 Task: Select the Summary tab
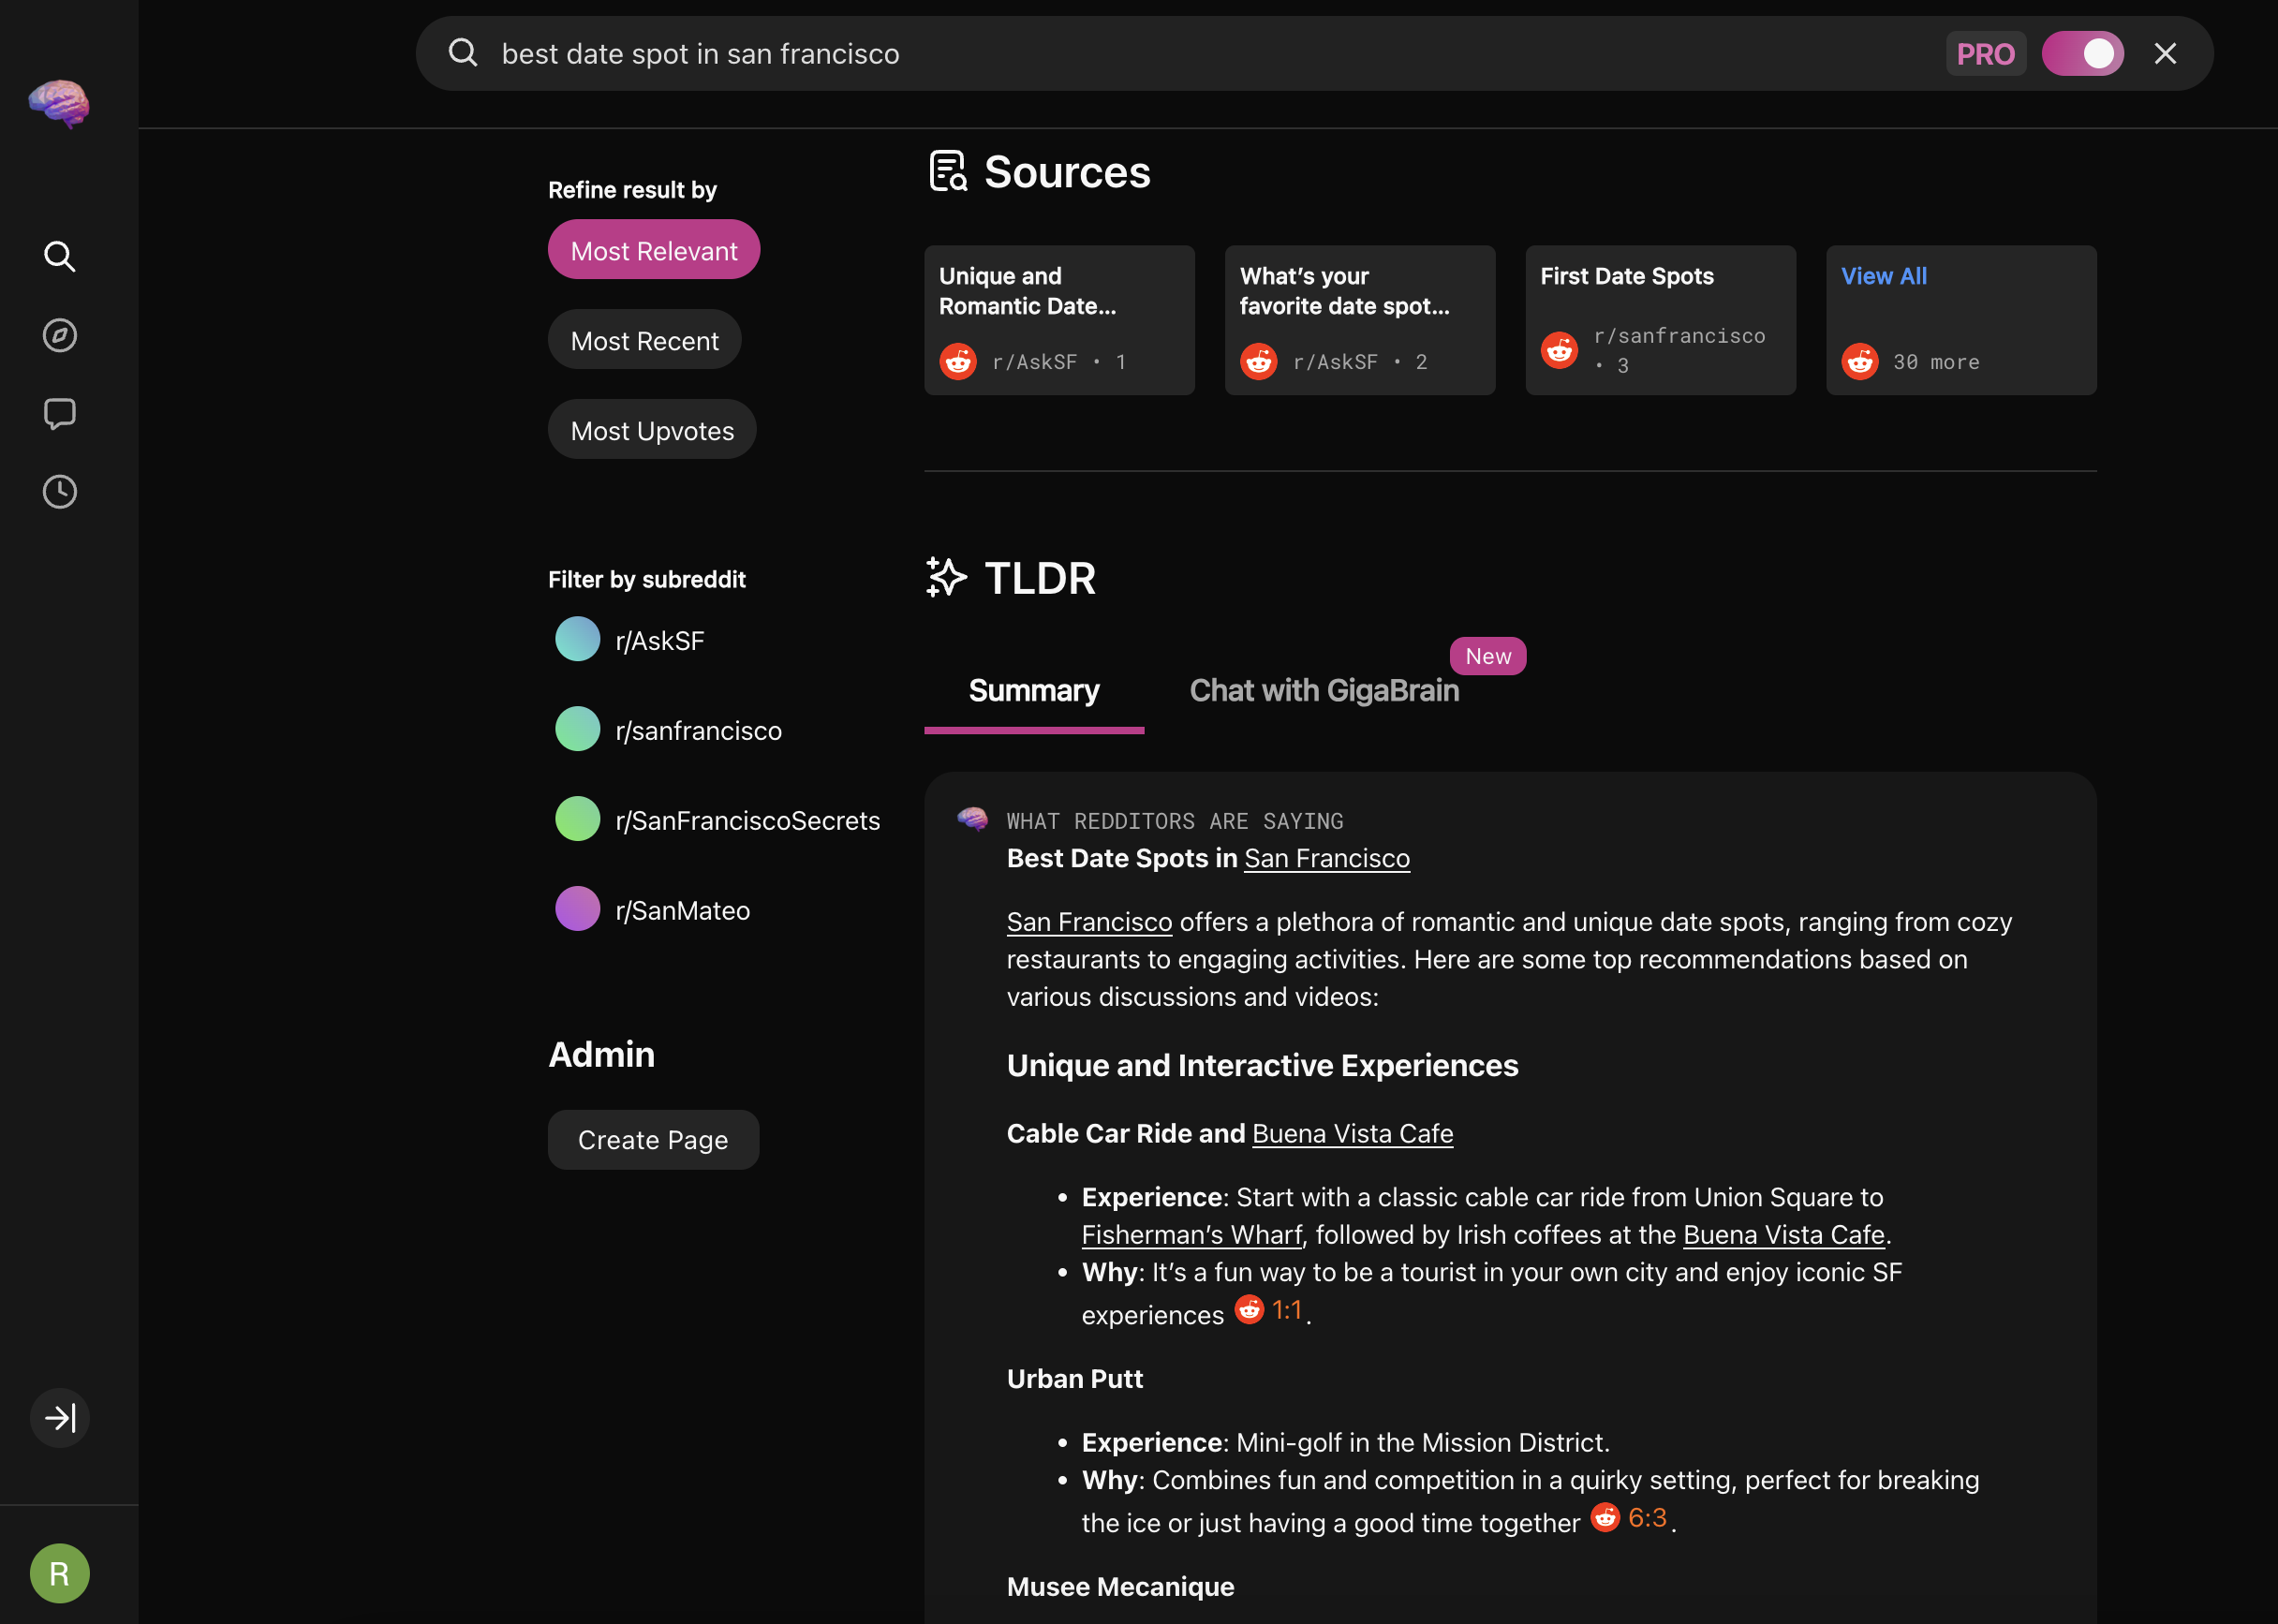pos(1033,690)
